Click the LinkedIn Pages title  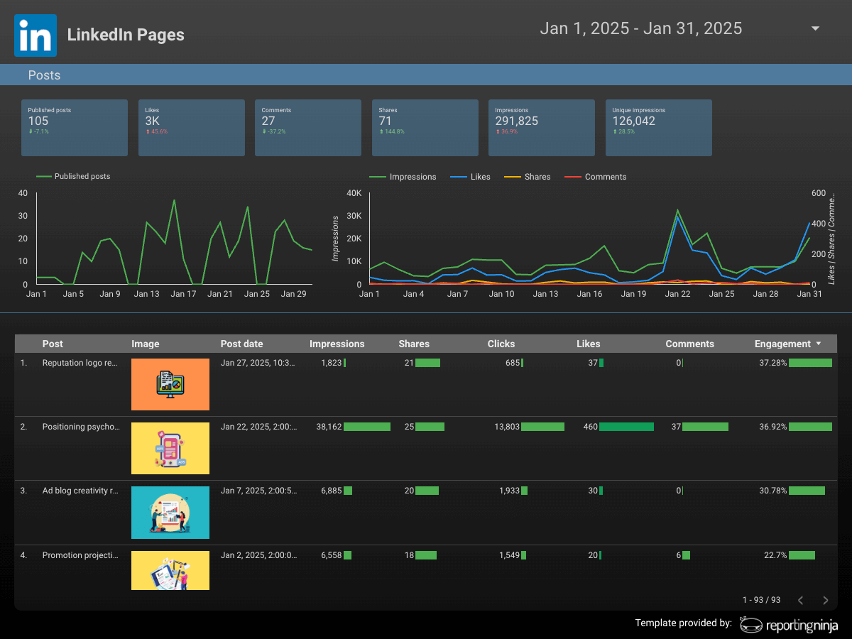coord(126,35)
